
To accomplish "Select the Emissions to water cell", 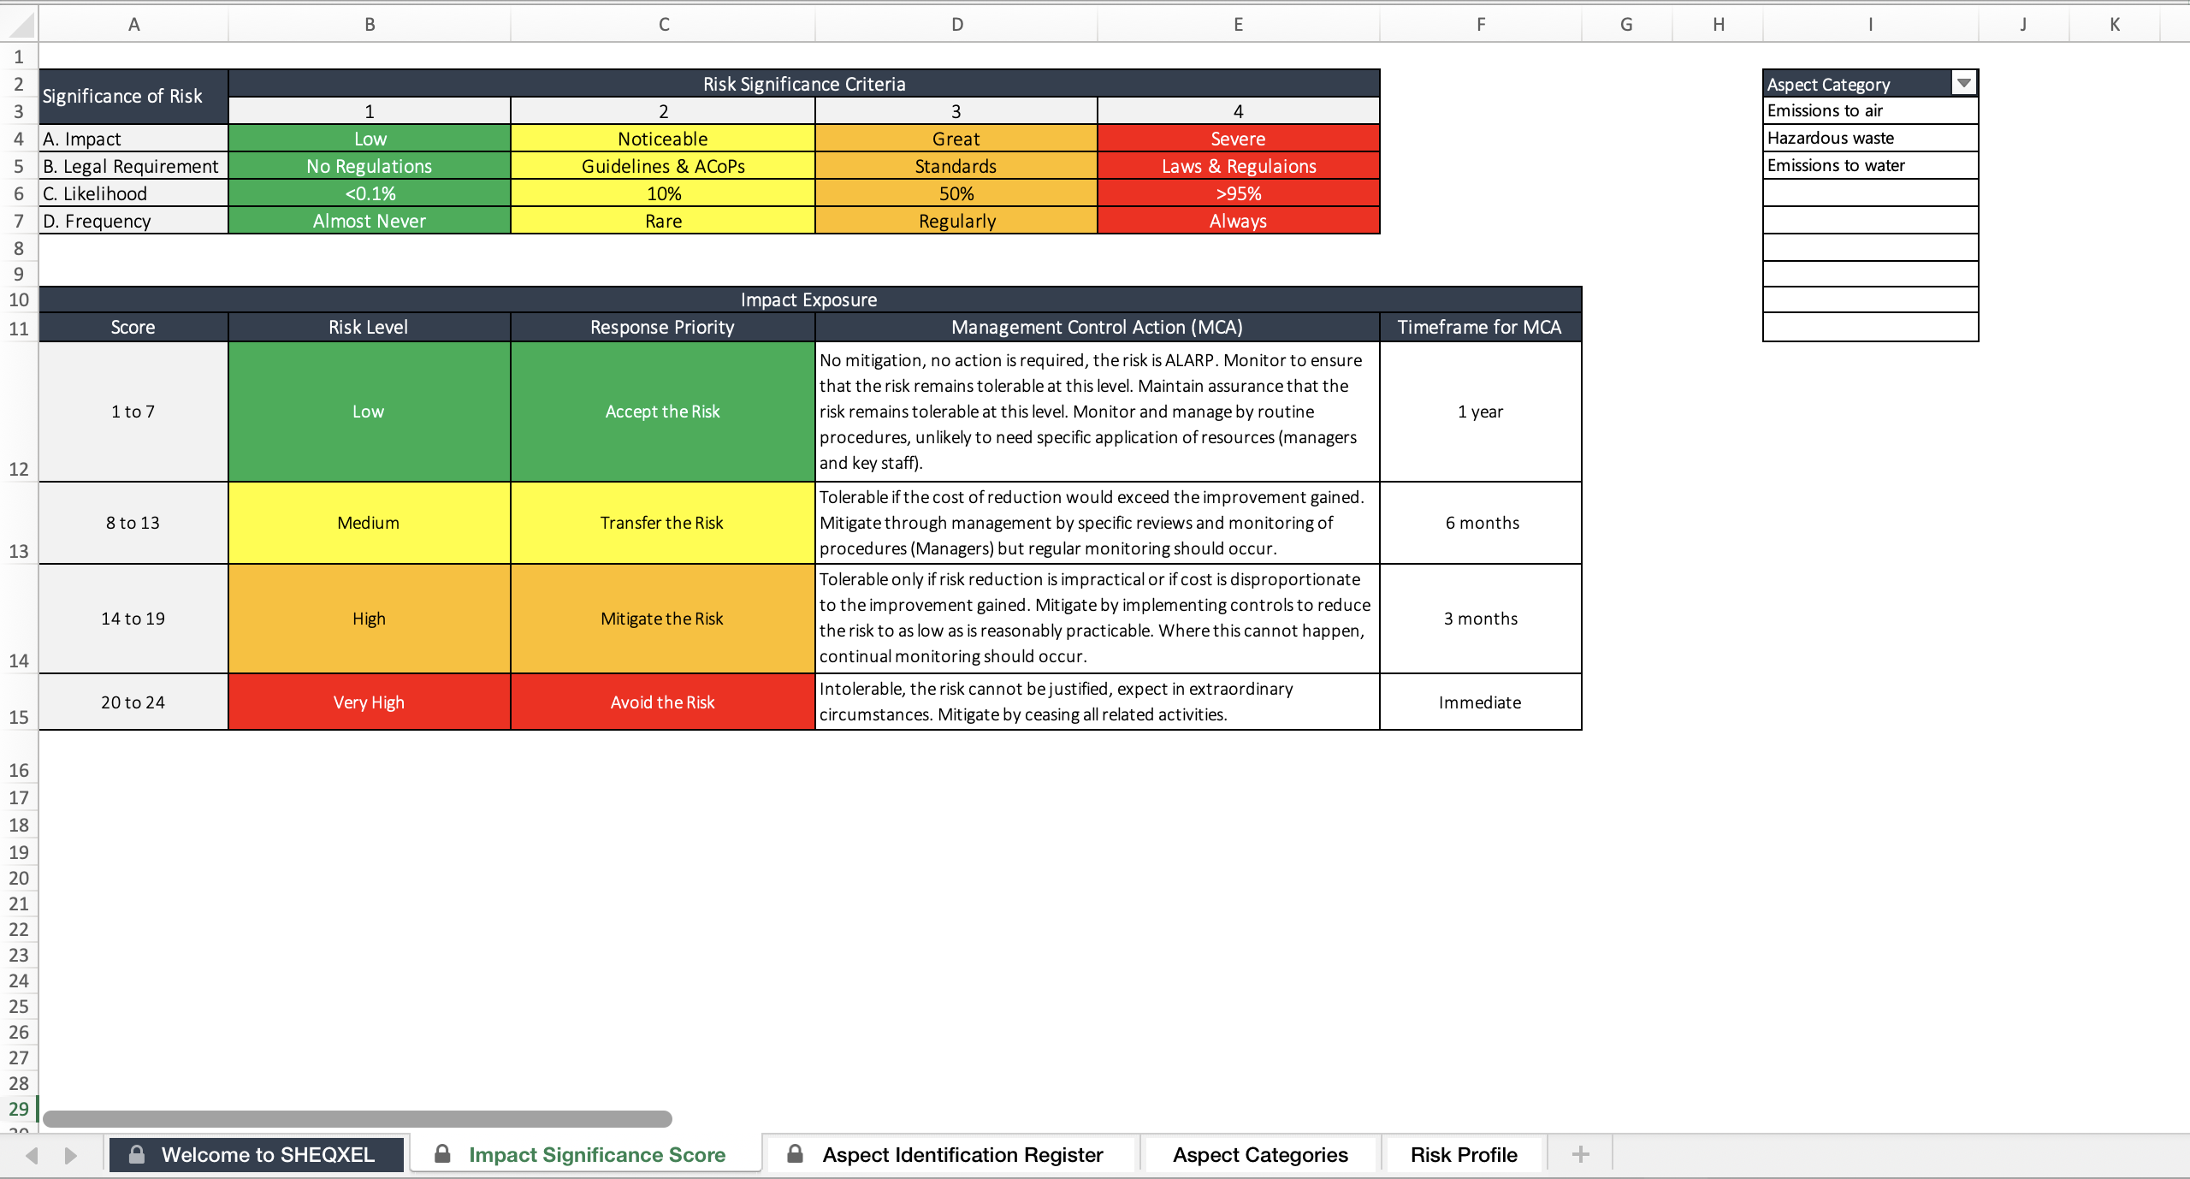I will (1870, 165).
